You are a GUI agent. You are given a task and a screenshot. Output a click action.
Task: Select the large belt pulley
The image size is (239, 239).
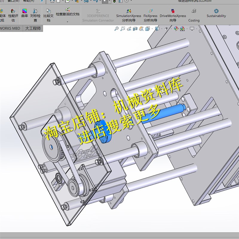coord(52,147)
